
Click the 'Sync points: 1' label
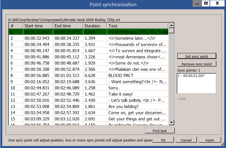tap(189, 70)
